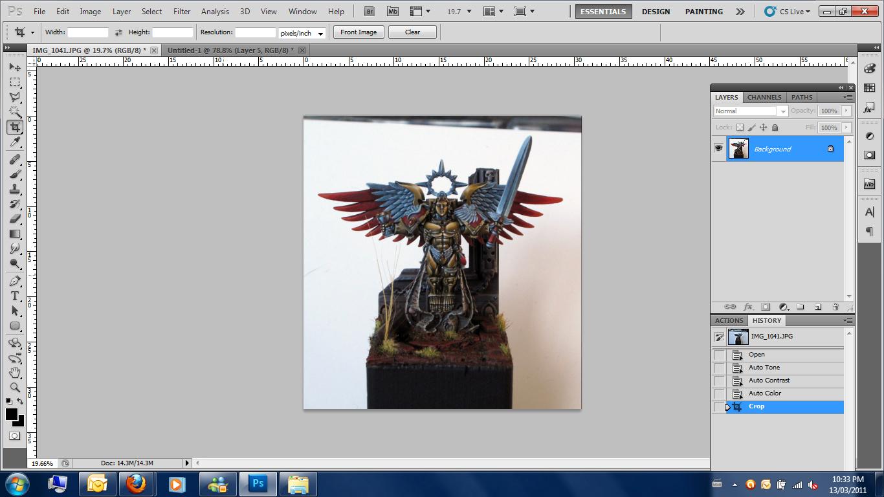884x497 pixels.
Task: Toggle history brush source for Open state
Action: [x=719, y=355]
